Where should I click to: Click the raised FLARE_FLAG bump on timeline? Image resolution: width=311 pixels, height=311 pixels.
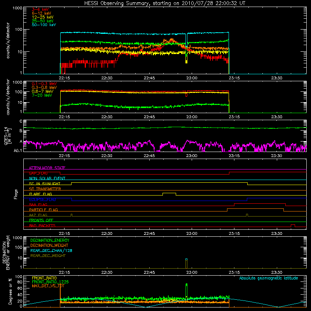(x=169, y=193)
